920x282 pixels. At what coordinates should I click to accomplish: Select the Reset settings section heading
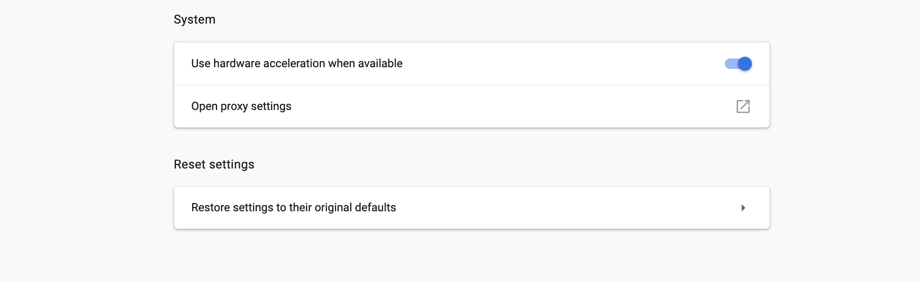[214, 165]
